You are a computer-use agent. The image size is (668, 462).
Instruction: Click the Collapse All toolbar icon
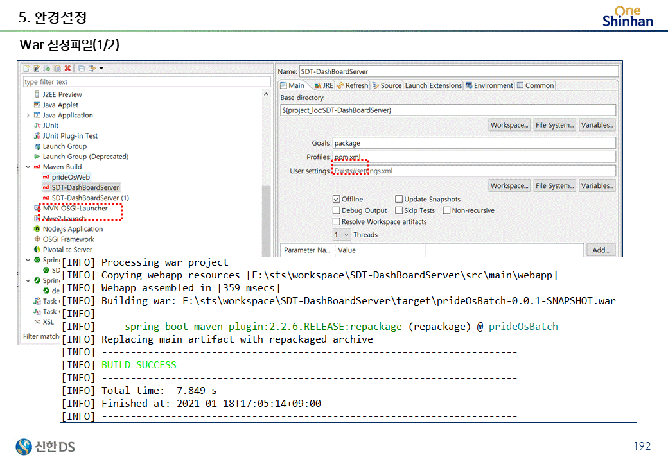click(x=82, y=68)
